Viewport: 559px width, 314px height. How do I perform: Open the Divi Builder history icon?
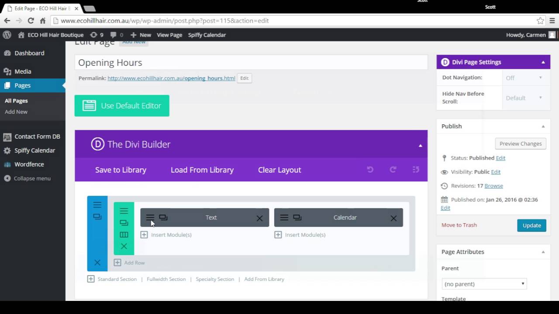point(416,170)
